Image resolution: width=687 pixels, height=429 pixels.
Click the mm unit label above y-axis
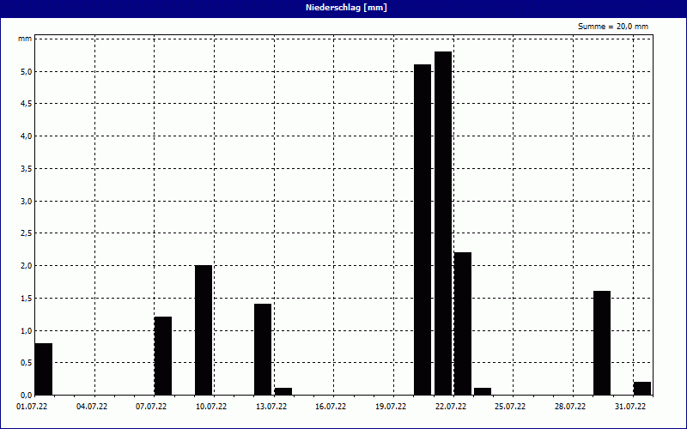[x=25, y=39]
